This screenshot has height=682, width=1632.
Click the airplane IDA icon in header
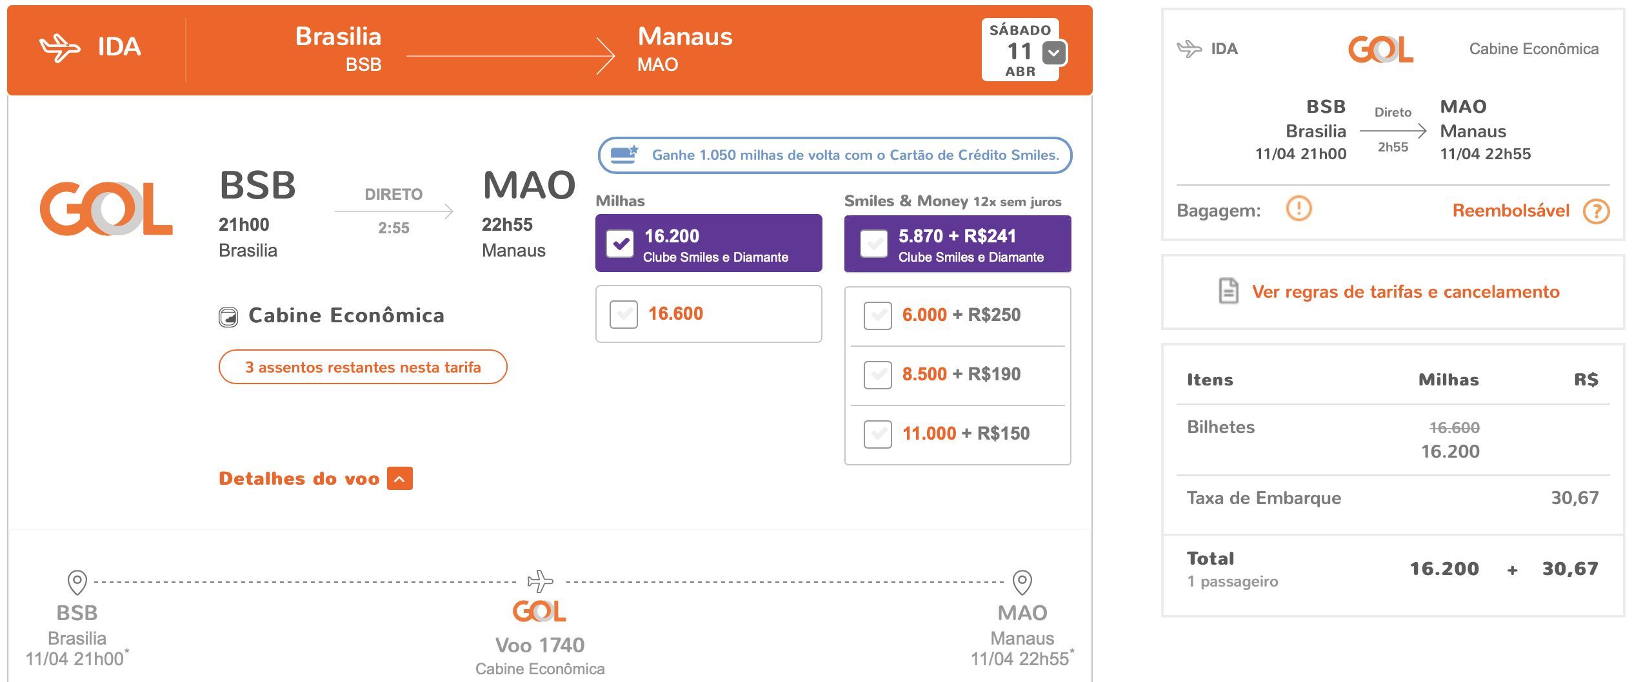[x=60, y=48]
